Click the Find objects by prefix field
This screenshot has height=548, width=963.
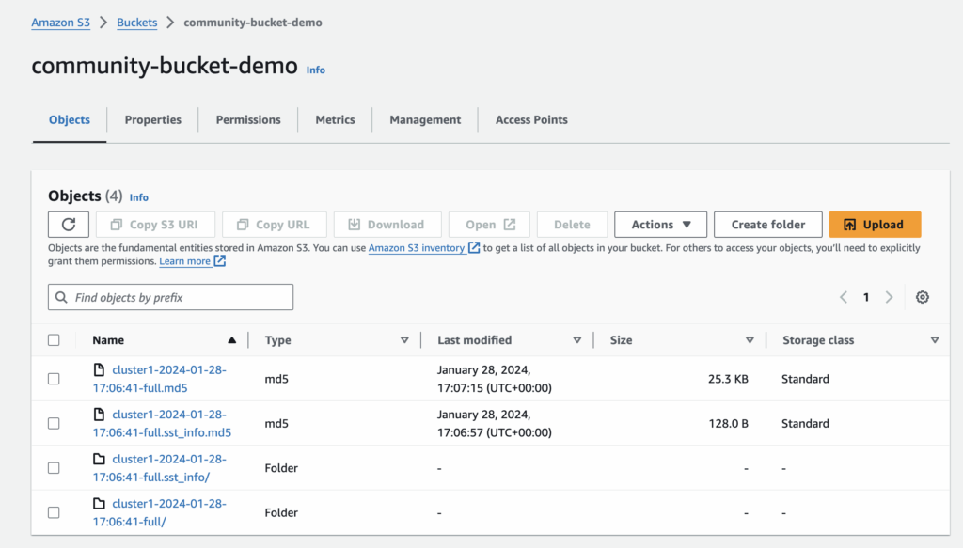click(171, 298)
